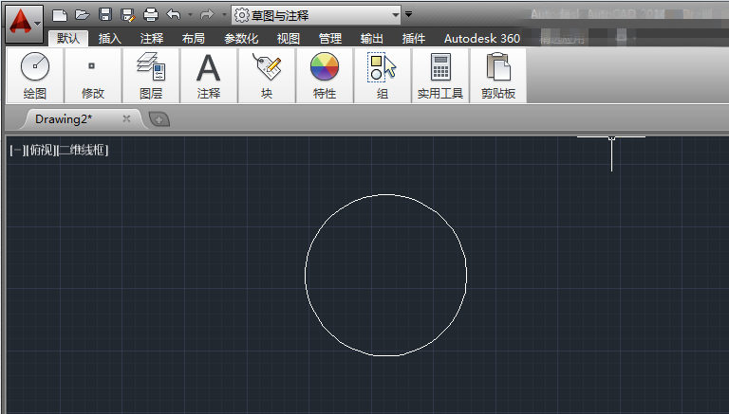Viewport: 729px width, 414px height.
Task: Click the Save As icon
Action: coord(128,15)
